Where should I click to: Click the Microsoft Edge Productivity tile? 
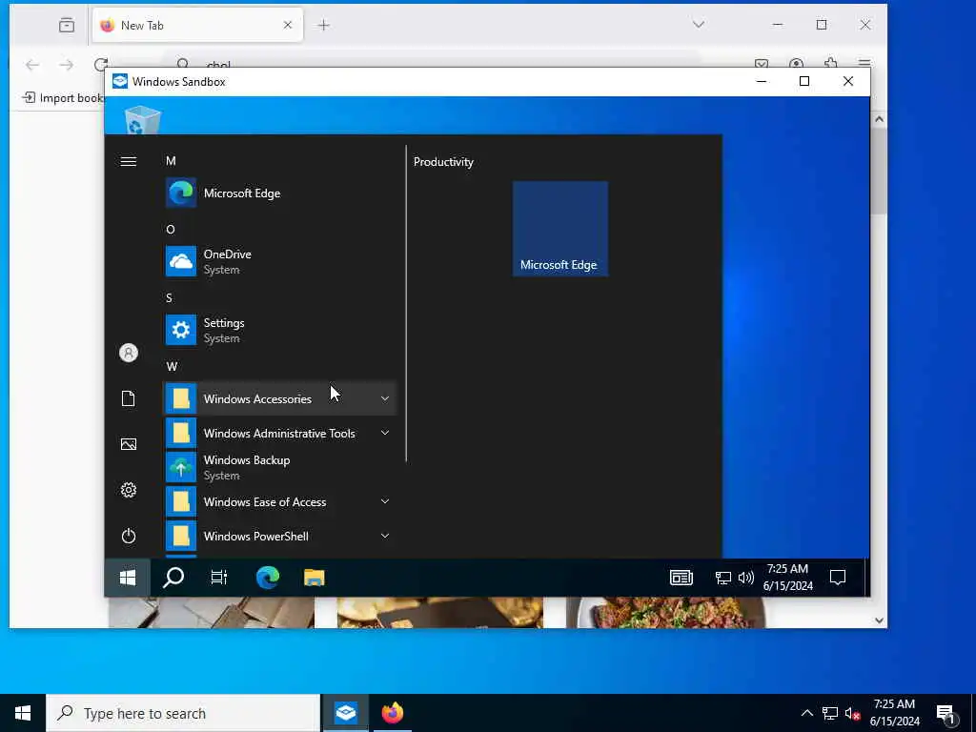(560, 229)
